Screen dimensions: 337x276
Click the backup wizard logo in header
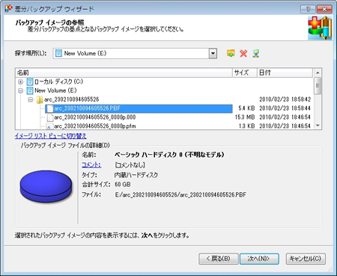320,28
